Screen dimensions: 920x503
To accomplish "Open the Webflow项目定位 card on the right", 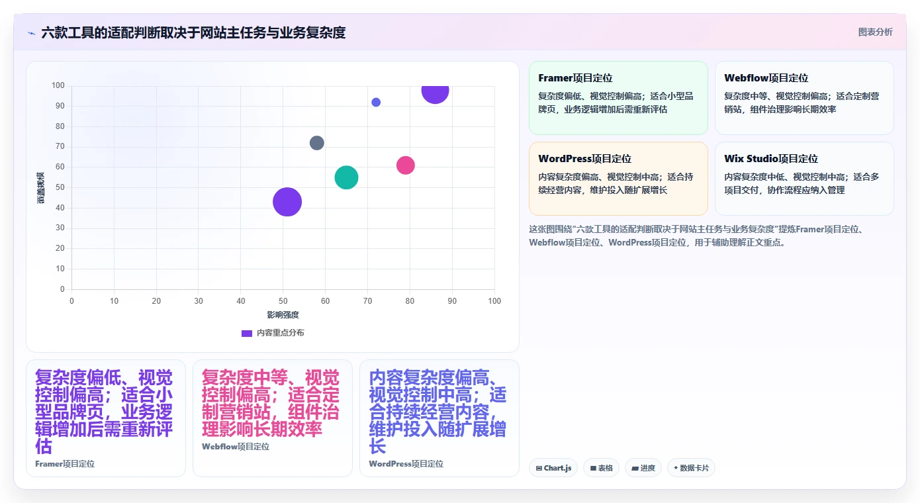I will [x=804, y=98].
